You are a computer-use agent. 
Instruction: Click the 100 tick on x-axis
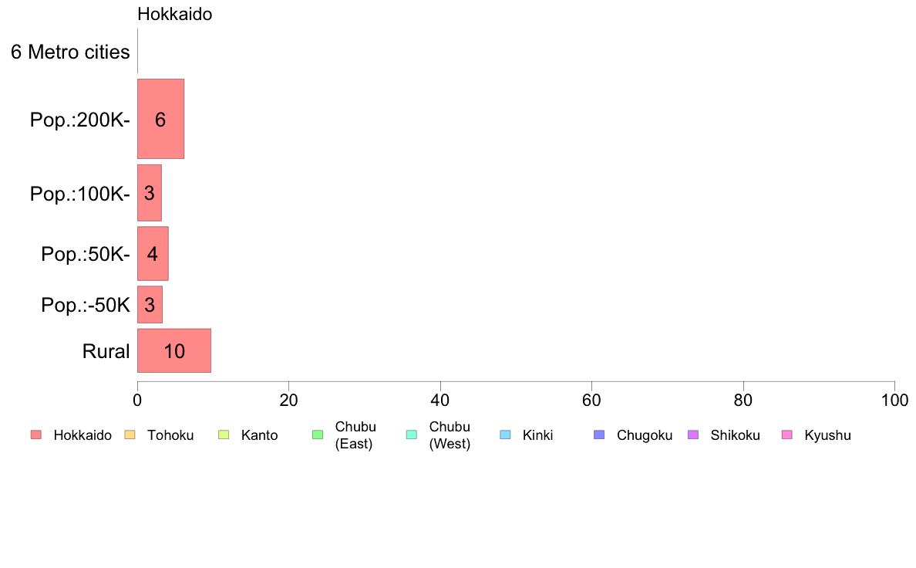894,400
